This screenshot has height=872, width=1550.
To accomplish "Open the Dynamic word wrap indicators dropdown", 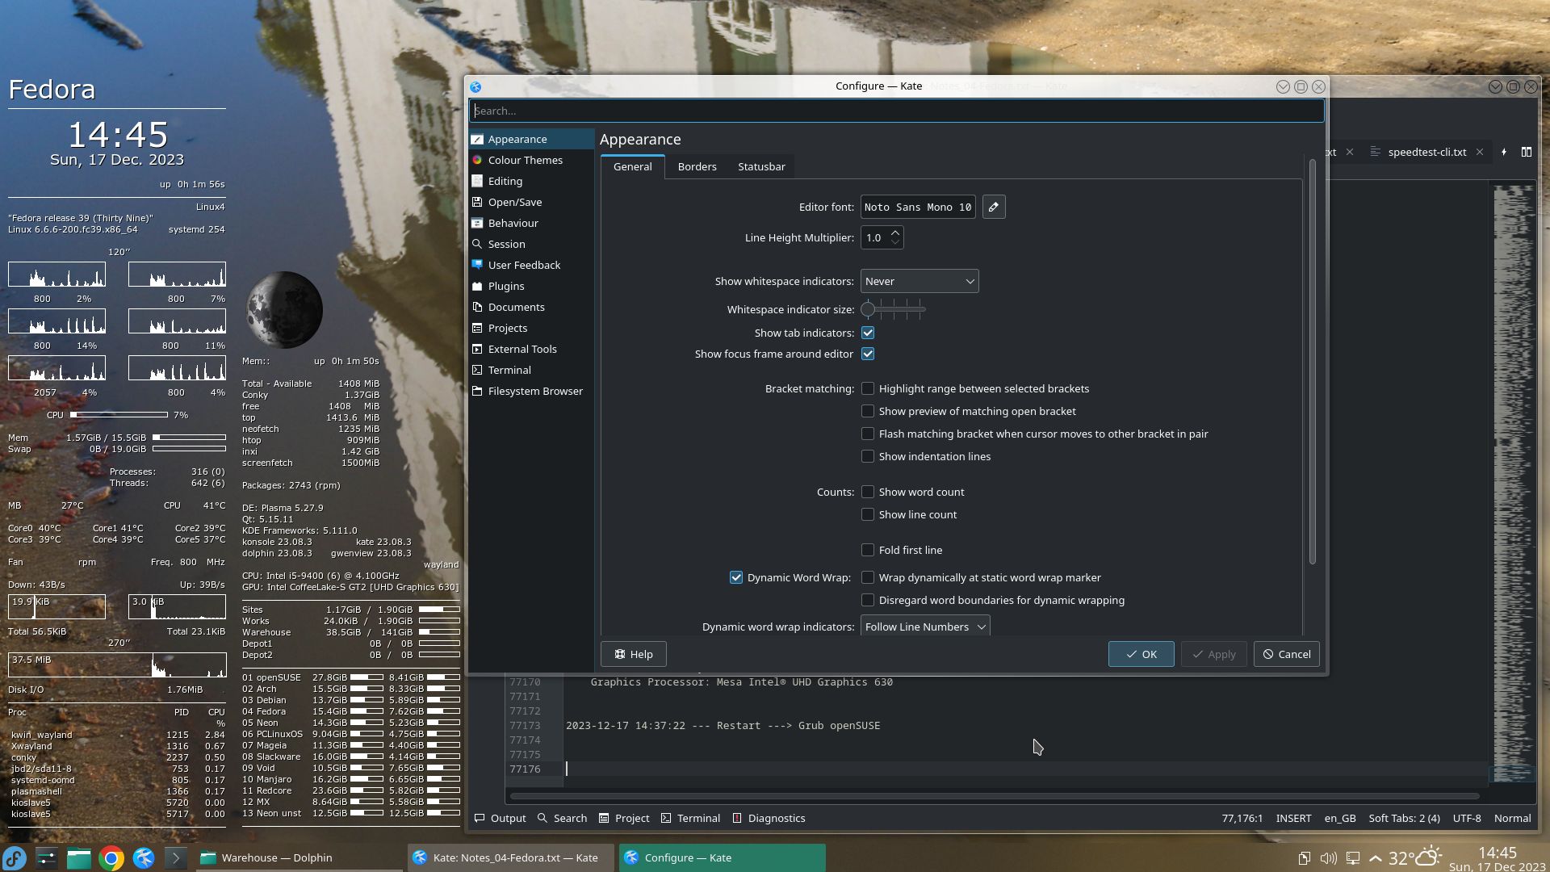I will [924, 627].
